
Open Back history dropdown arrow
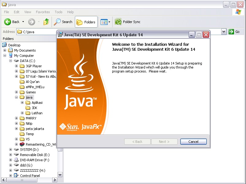point(23,22)
